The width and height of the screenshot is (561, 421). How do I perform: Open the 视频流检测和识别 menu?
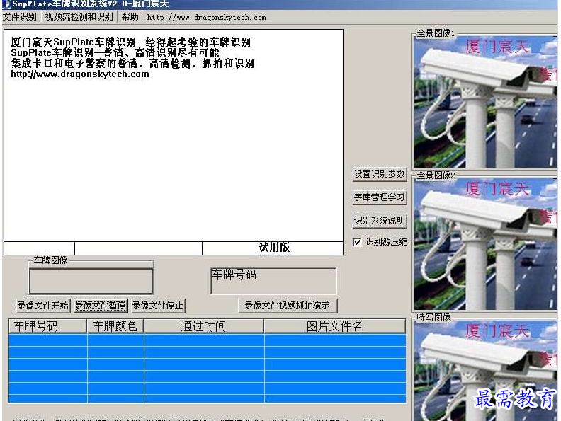79,17
